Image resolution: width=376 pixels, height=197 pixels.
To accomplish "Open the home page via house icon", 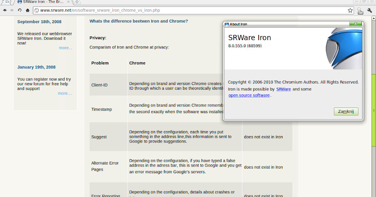I will (28, 10).
